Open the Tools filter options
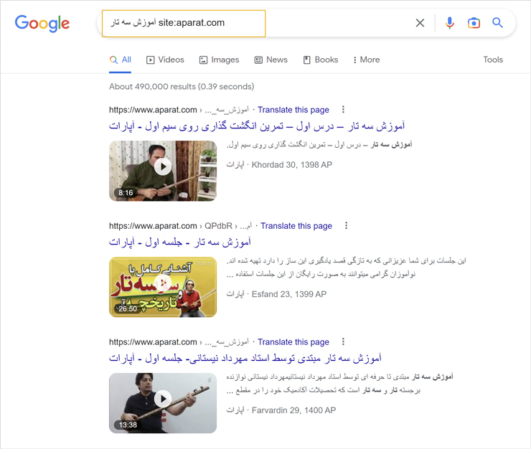Screen dimensions: 531x449 [493, 60]
